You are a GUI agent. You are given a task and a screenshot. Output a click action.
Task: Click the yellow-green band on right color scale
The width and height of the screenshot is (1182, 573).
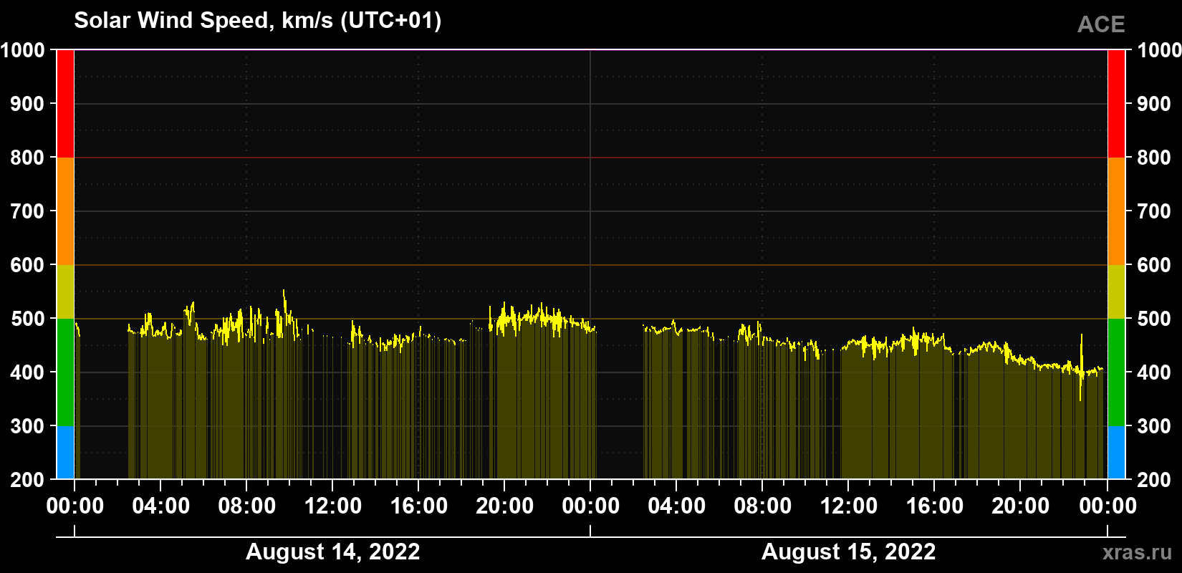coord(1116,292)
